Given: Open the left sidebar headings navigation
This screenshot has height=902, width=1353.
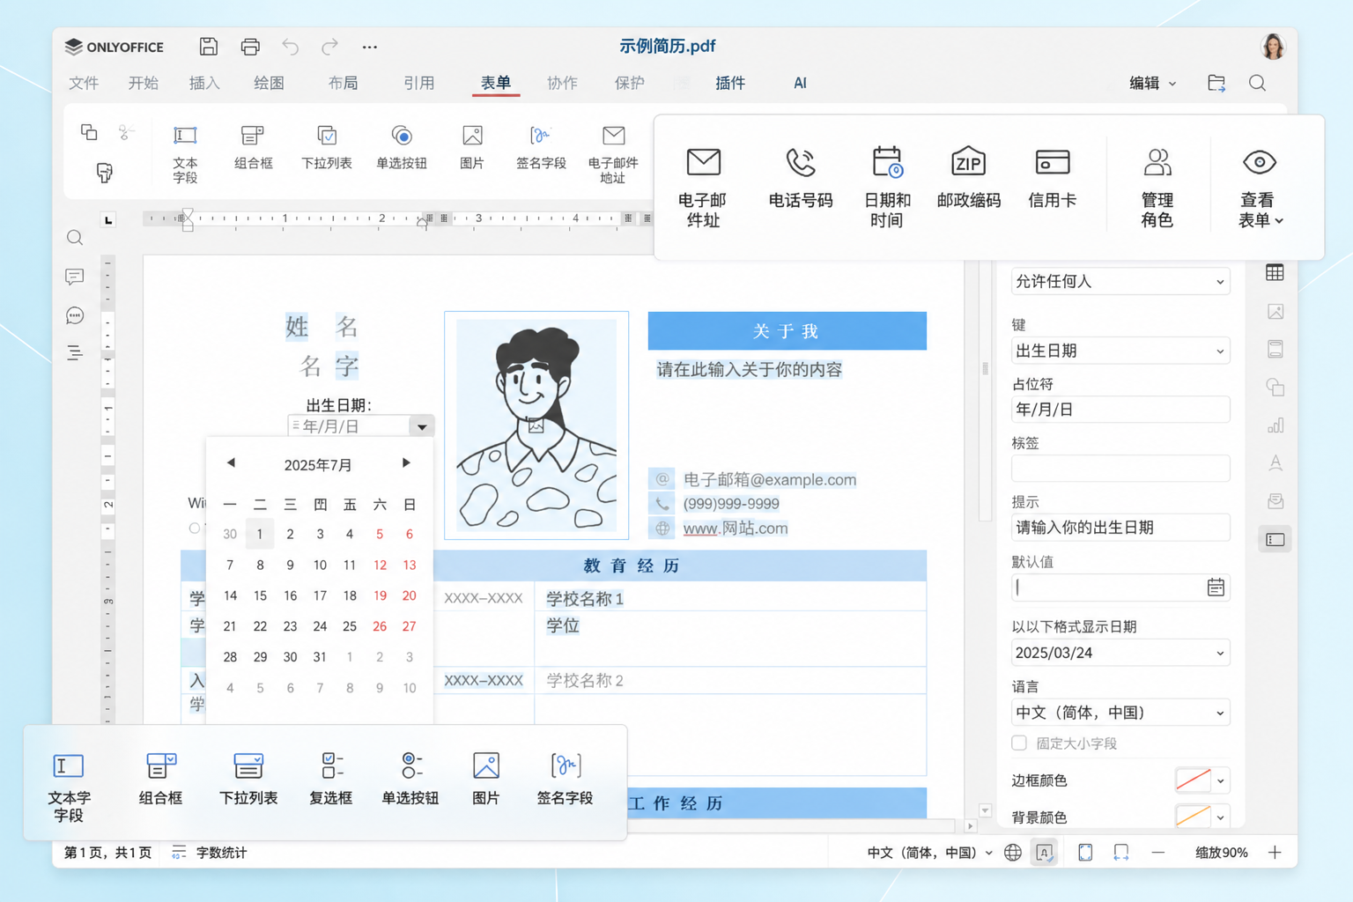Looking at the screenshot, I should [x=75, y=353].
